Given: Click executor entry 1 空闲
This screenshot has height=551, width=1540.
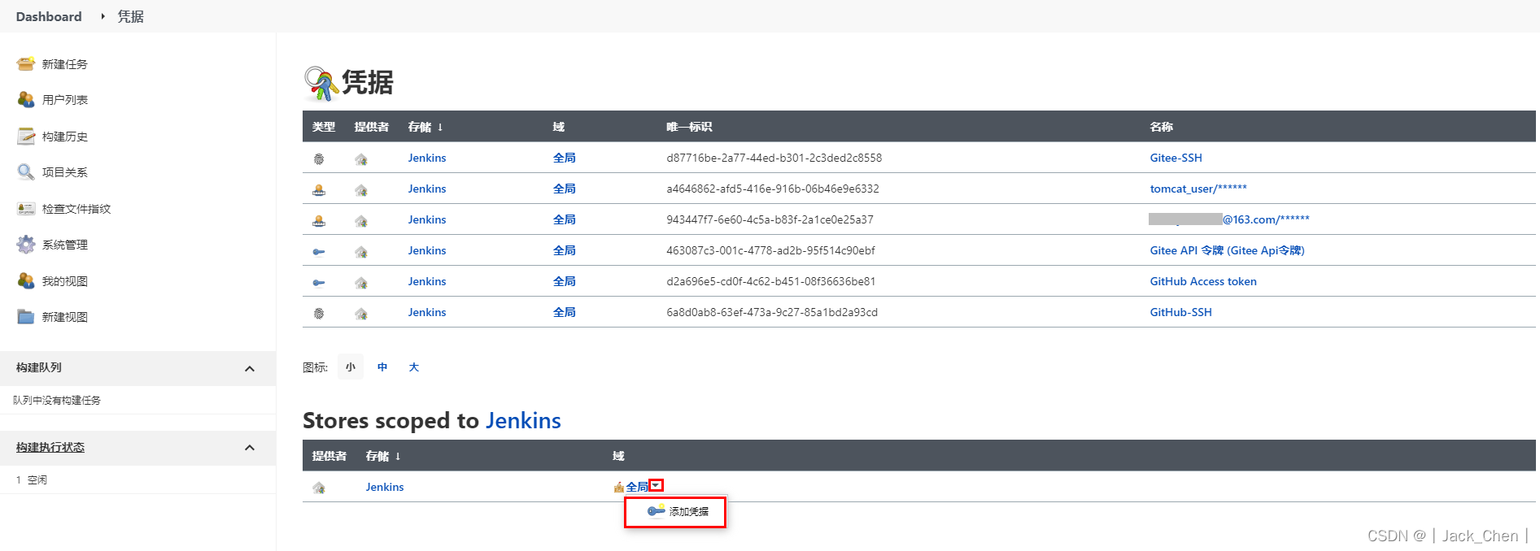Looking at the screenshot, I should [x=32, y=480].
